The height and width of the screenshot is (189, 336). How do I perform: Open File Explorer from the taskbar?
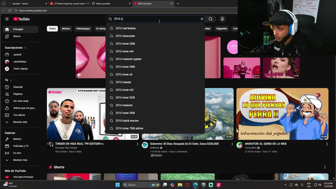pos(180,185)
